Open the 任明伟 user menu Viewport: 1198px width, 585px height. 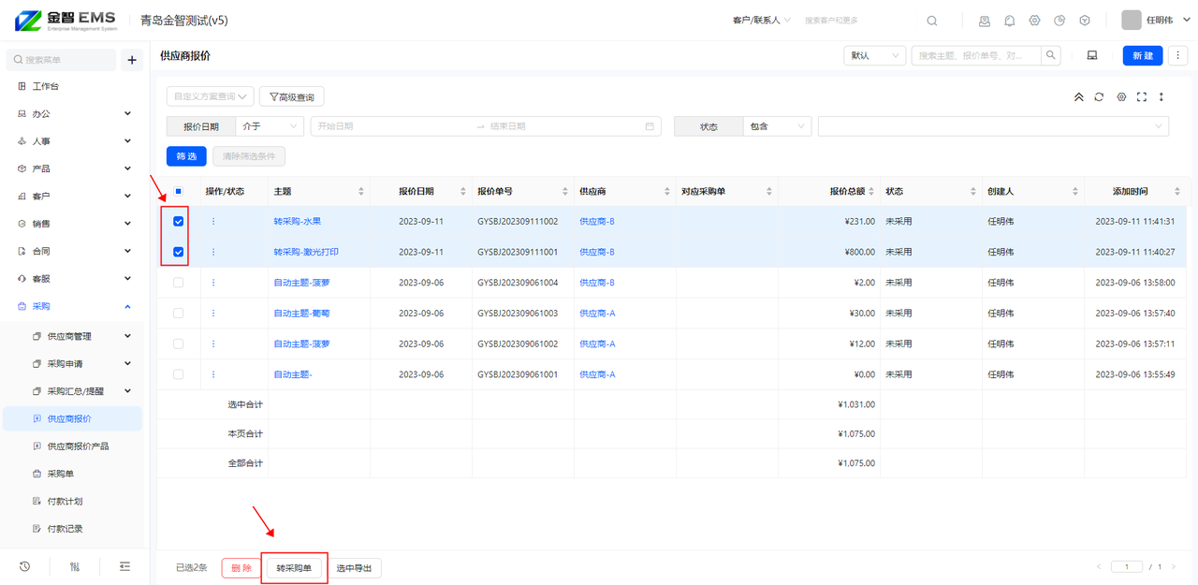(x=1154, y=21)
